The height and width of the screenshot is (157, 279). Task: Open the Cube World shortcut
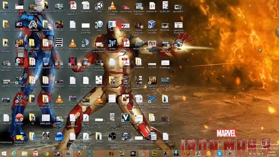(33, 26)
